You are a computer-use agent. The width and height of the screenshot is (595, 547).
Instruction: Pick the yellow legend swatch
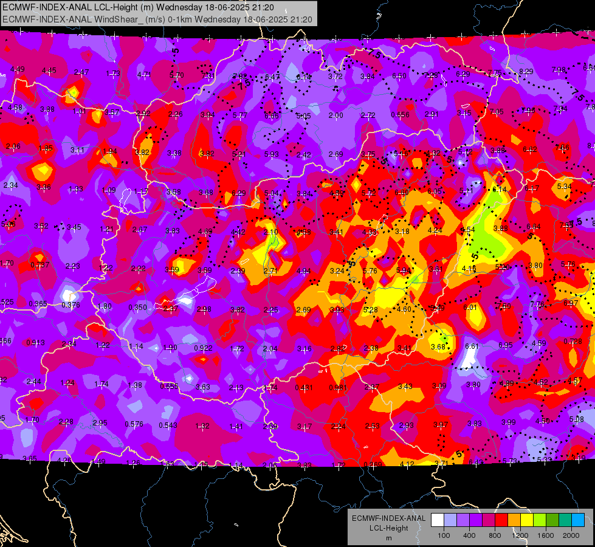(527, 520)
